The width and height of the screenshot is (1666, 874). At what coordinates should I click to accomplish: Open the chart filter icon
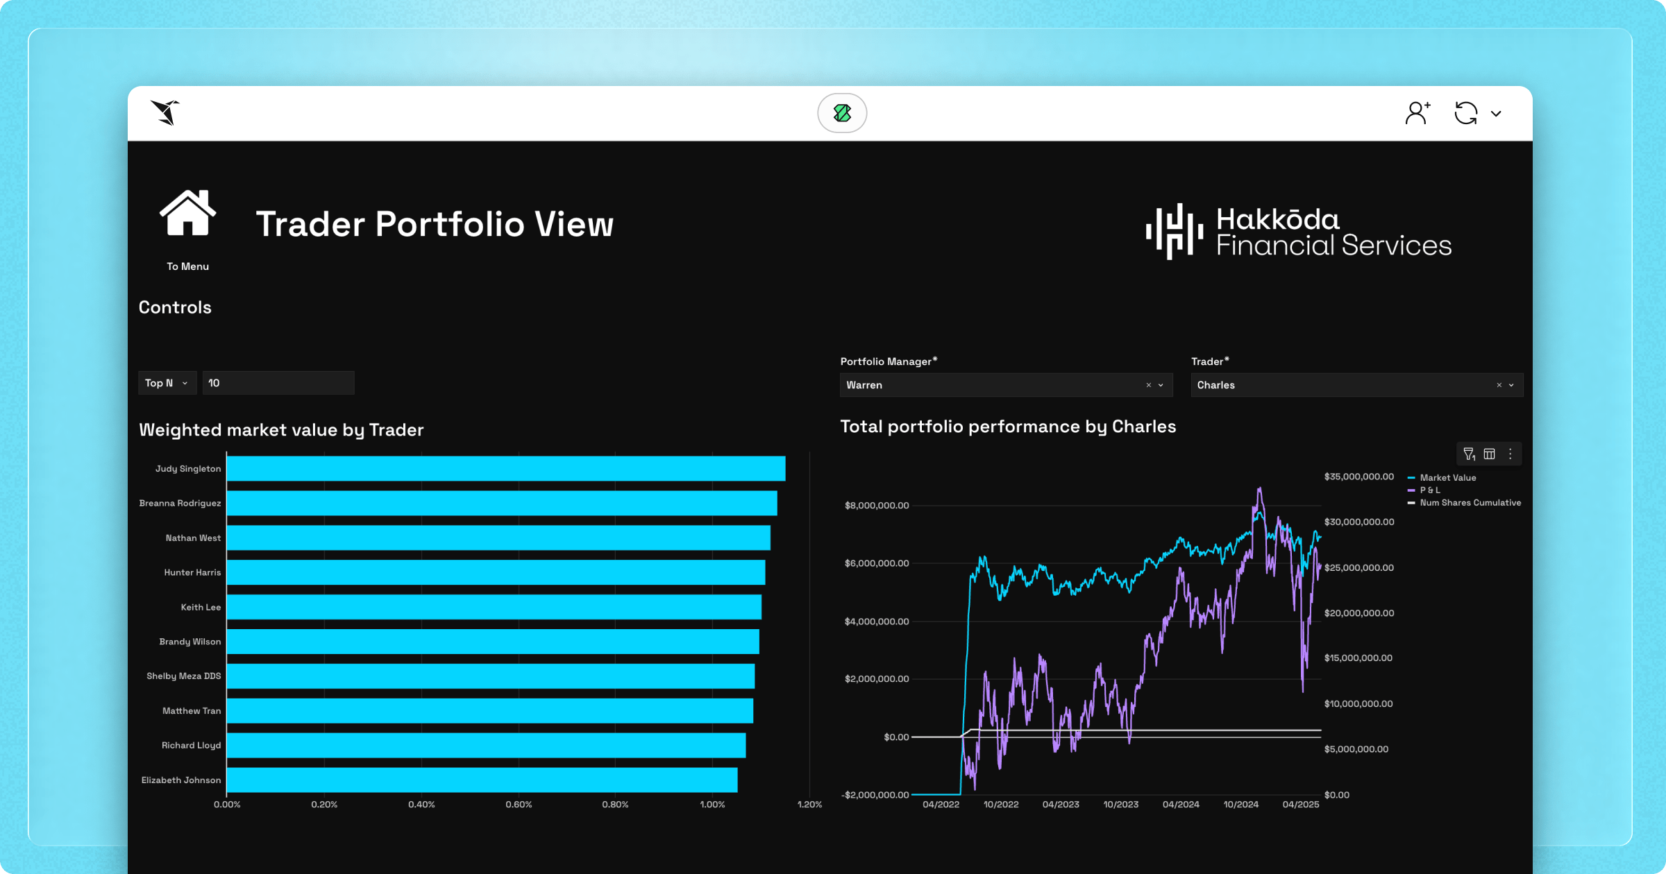click(x=1469, y=454)
